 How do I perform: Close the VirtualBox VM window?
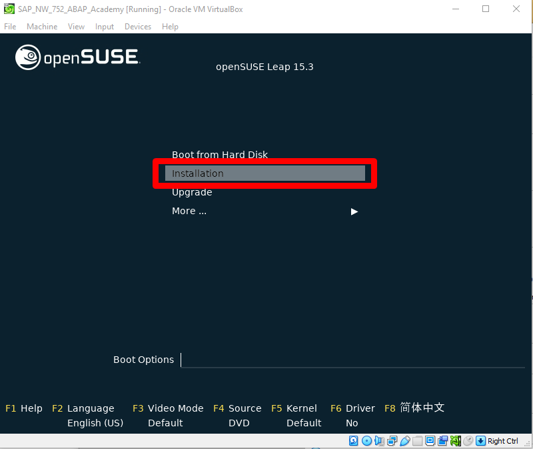(x=516, y=9)
